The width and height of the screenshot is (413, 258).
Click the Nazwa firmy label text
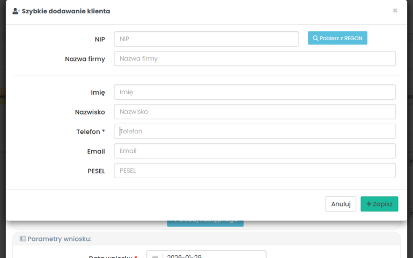(85, 58)
